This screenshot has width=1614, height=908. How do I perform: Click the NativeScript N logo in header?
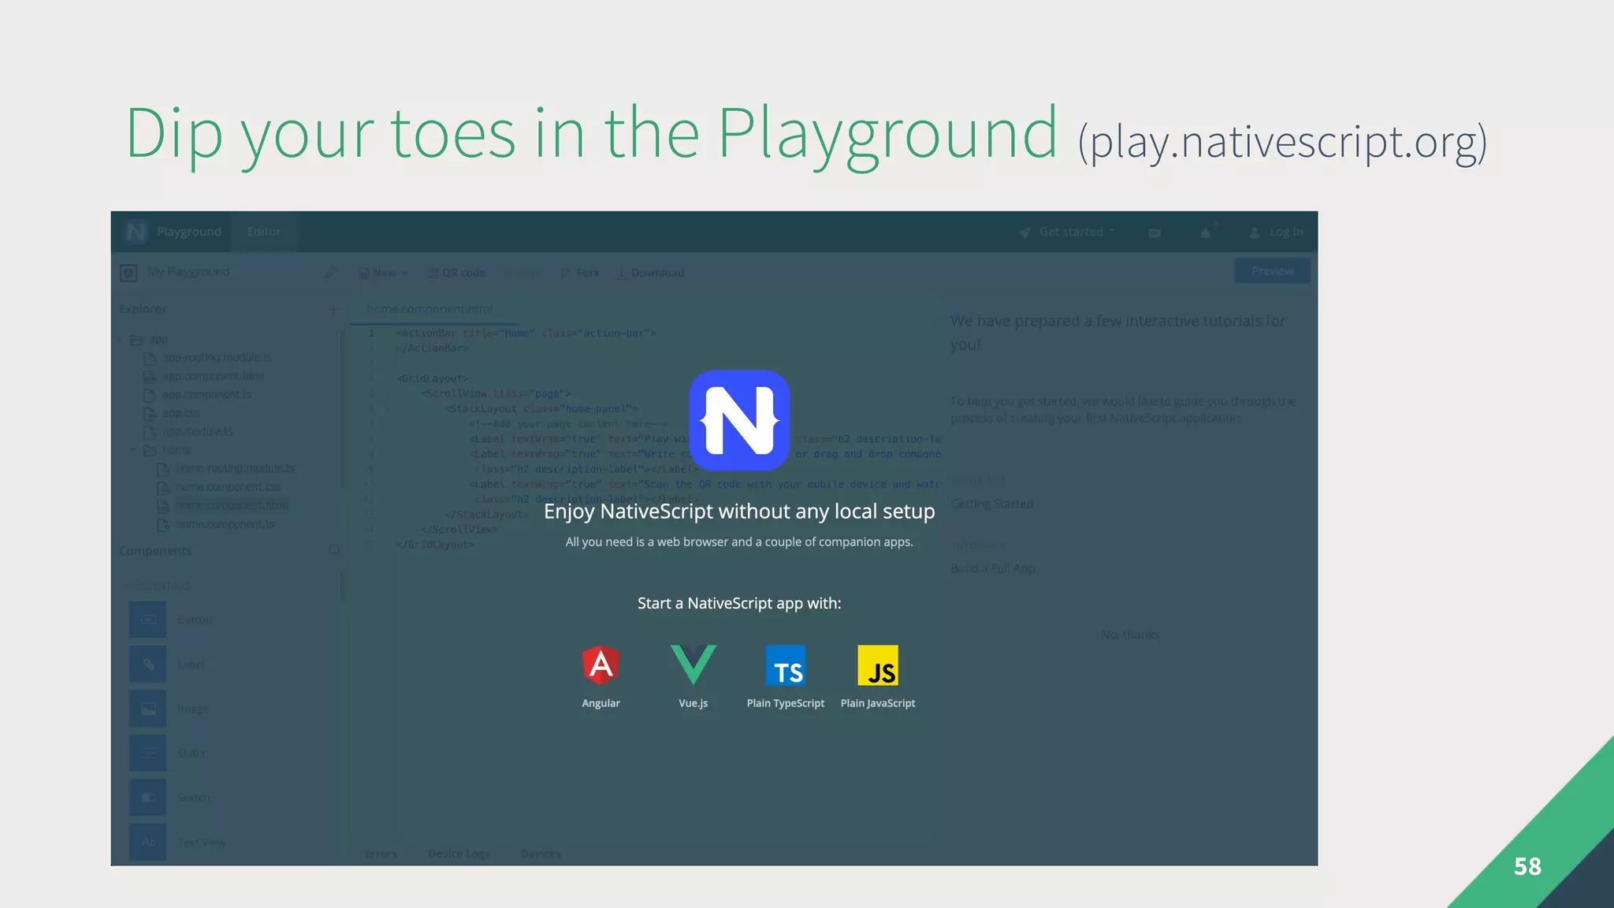click(x=136, y=232)
